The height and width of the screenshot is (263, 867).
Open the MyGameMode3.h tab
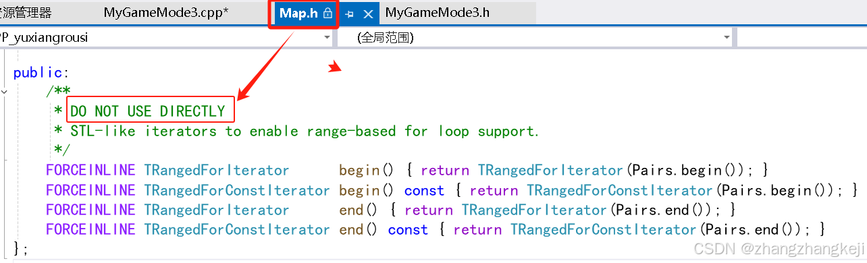[x=438, y=13]
